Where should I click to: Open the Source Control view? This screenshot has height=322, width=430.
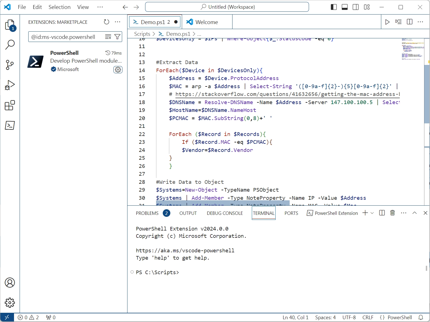pos(10,65)
